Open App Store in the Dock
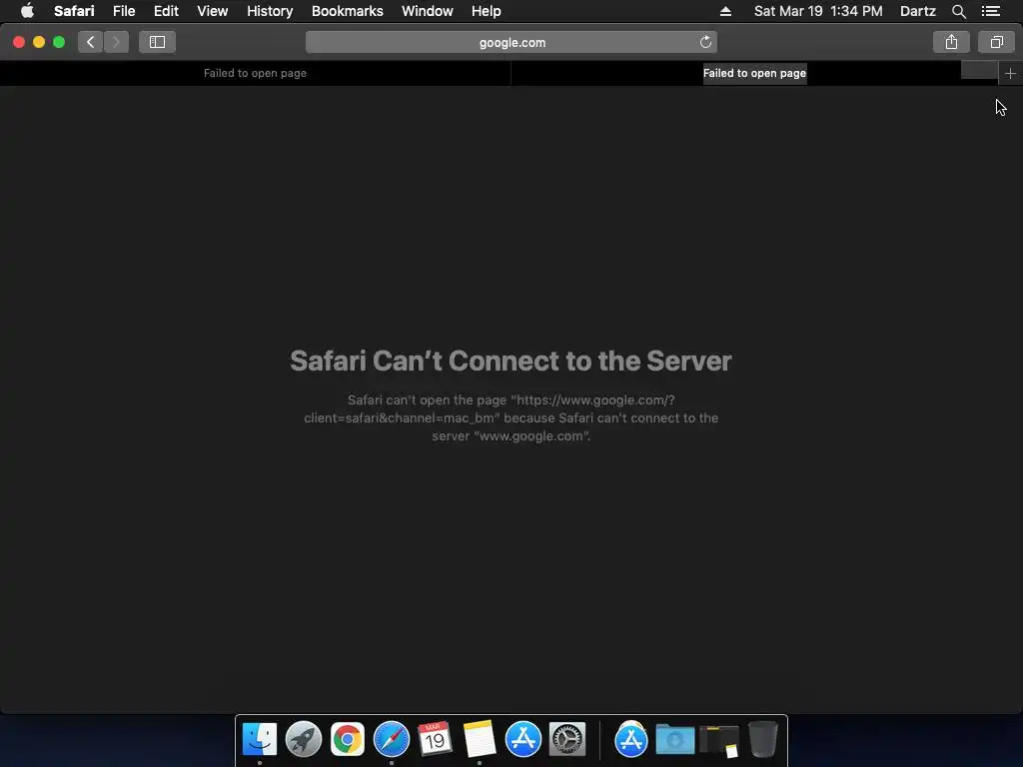This screenshot has width=1023, height=767. click(x=523, y=739)
